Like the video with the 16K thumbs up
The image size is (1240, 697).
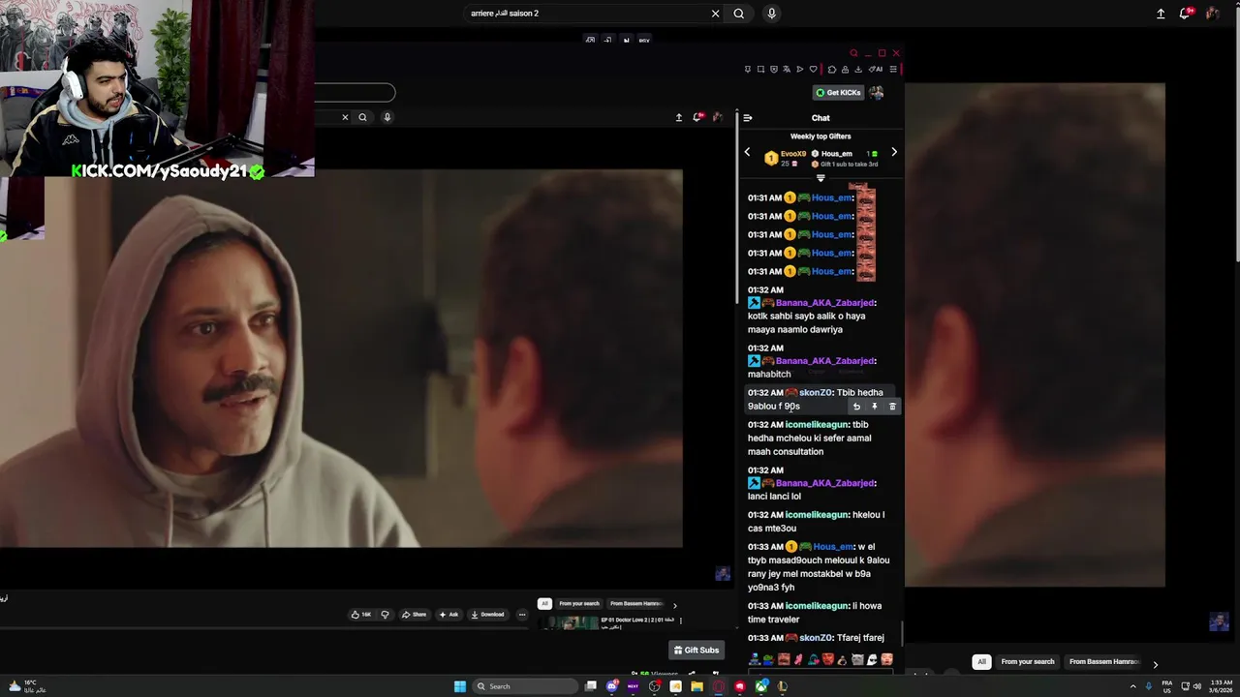pos(361,615)
